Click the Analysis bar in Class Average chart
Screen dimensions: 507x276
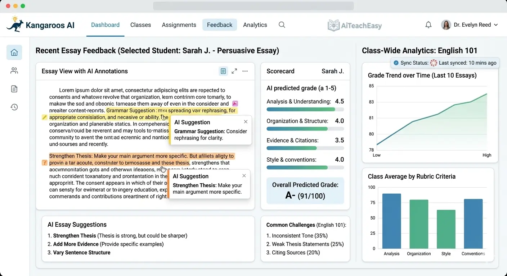391,221
